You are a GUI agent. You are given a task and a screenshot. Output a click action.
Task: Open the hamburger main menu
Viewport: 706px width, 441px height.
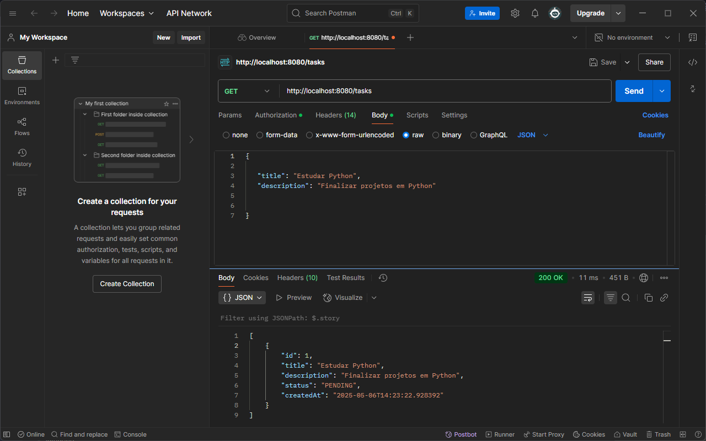coord(13,13)
